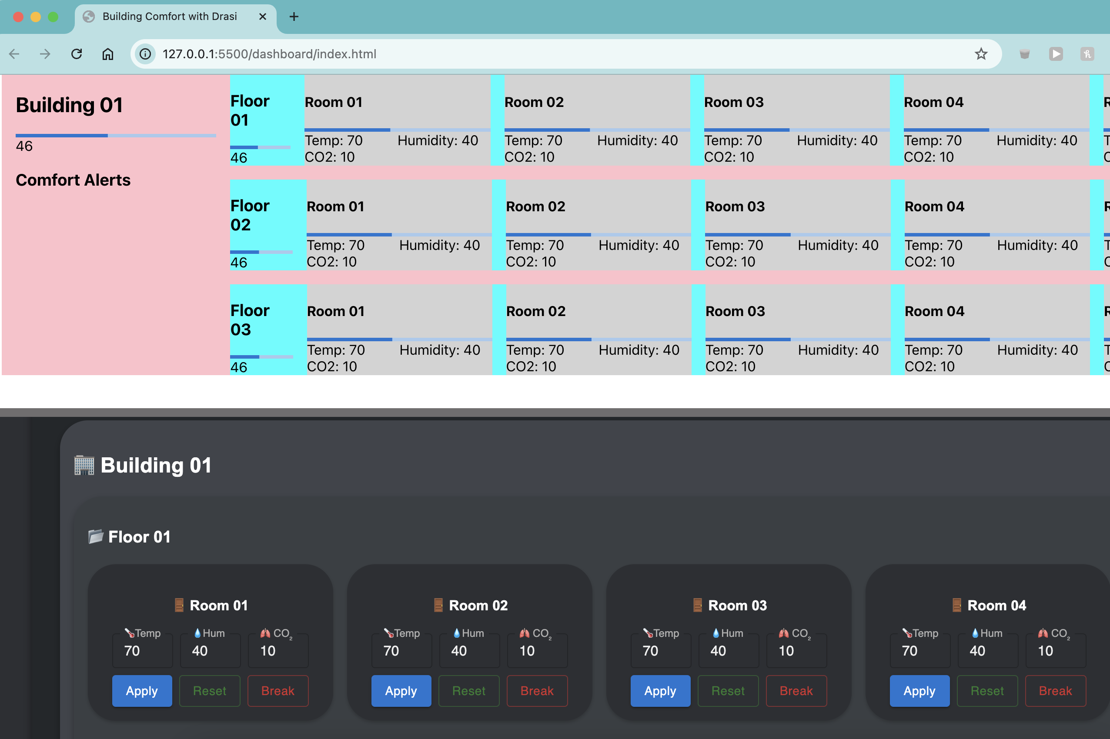Screen dimensions: 1110x739
Task: Break the Room 03 comfort level
Action: (x=796, y=691)
